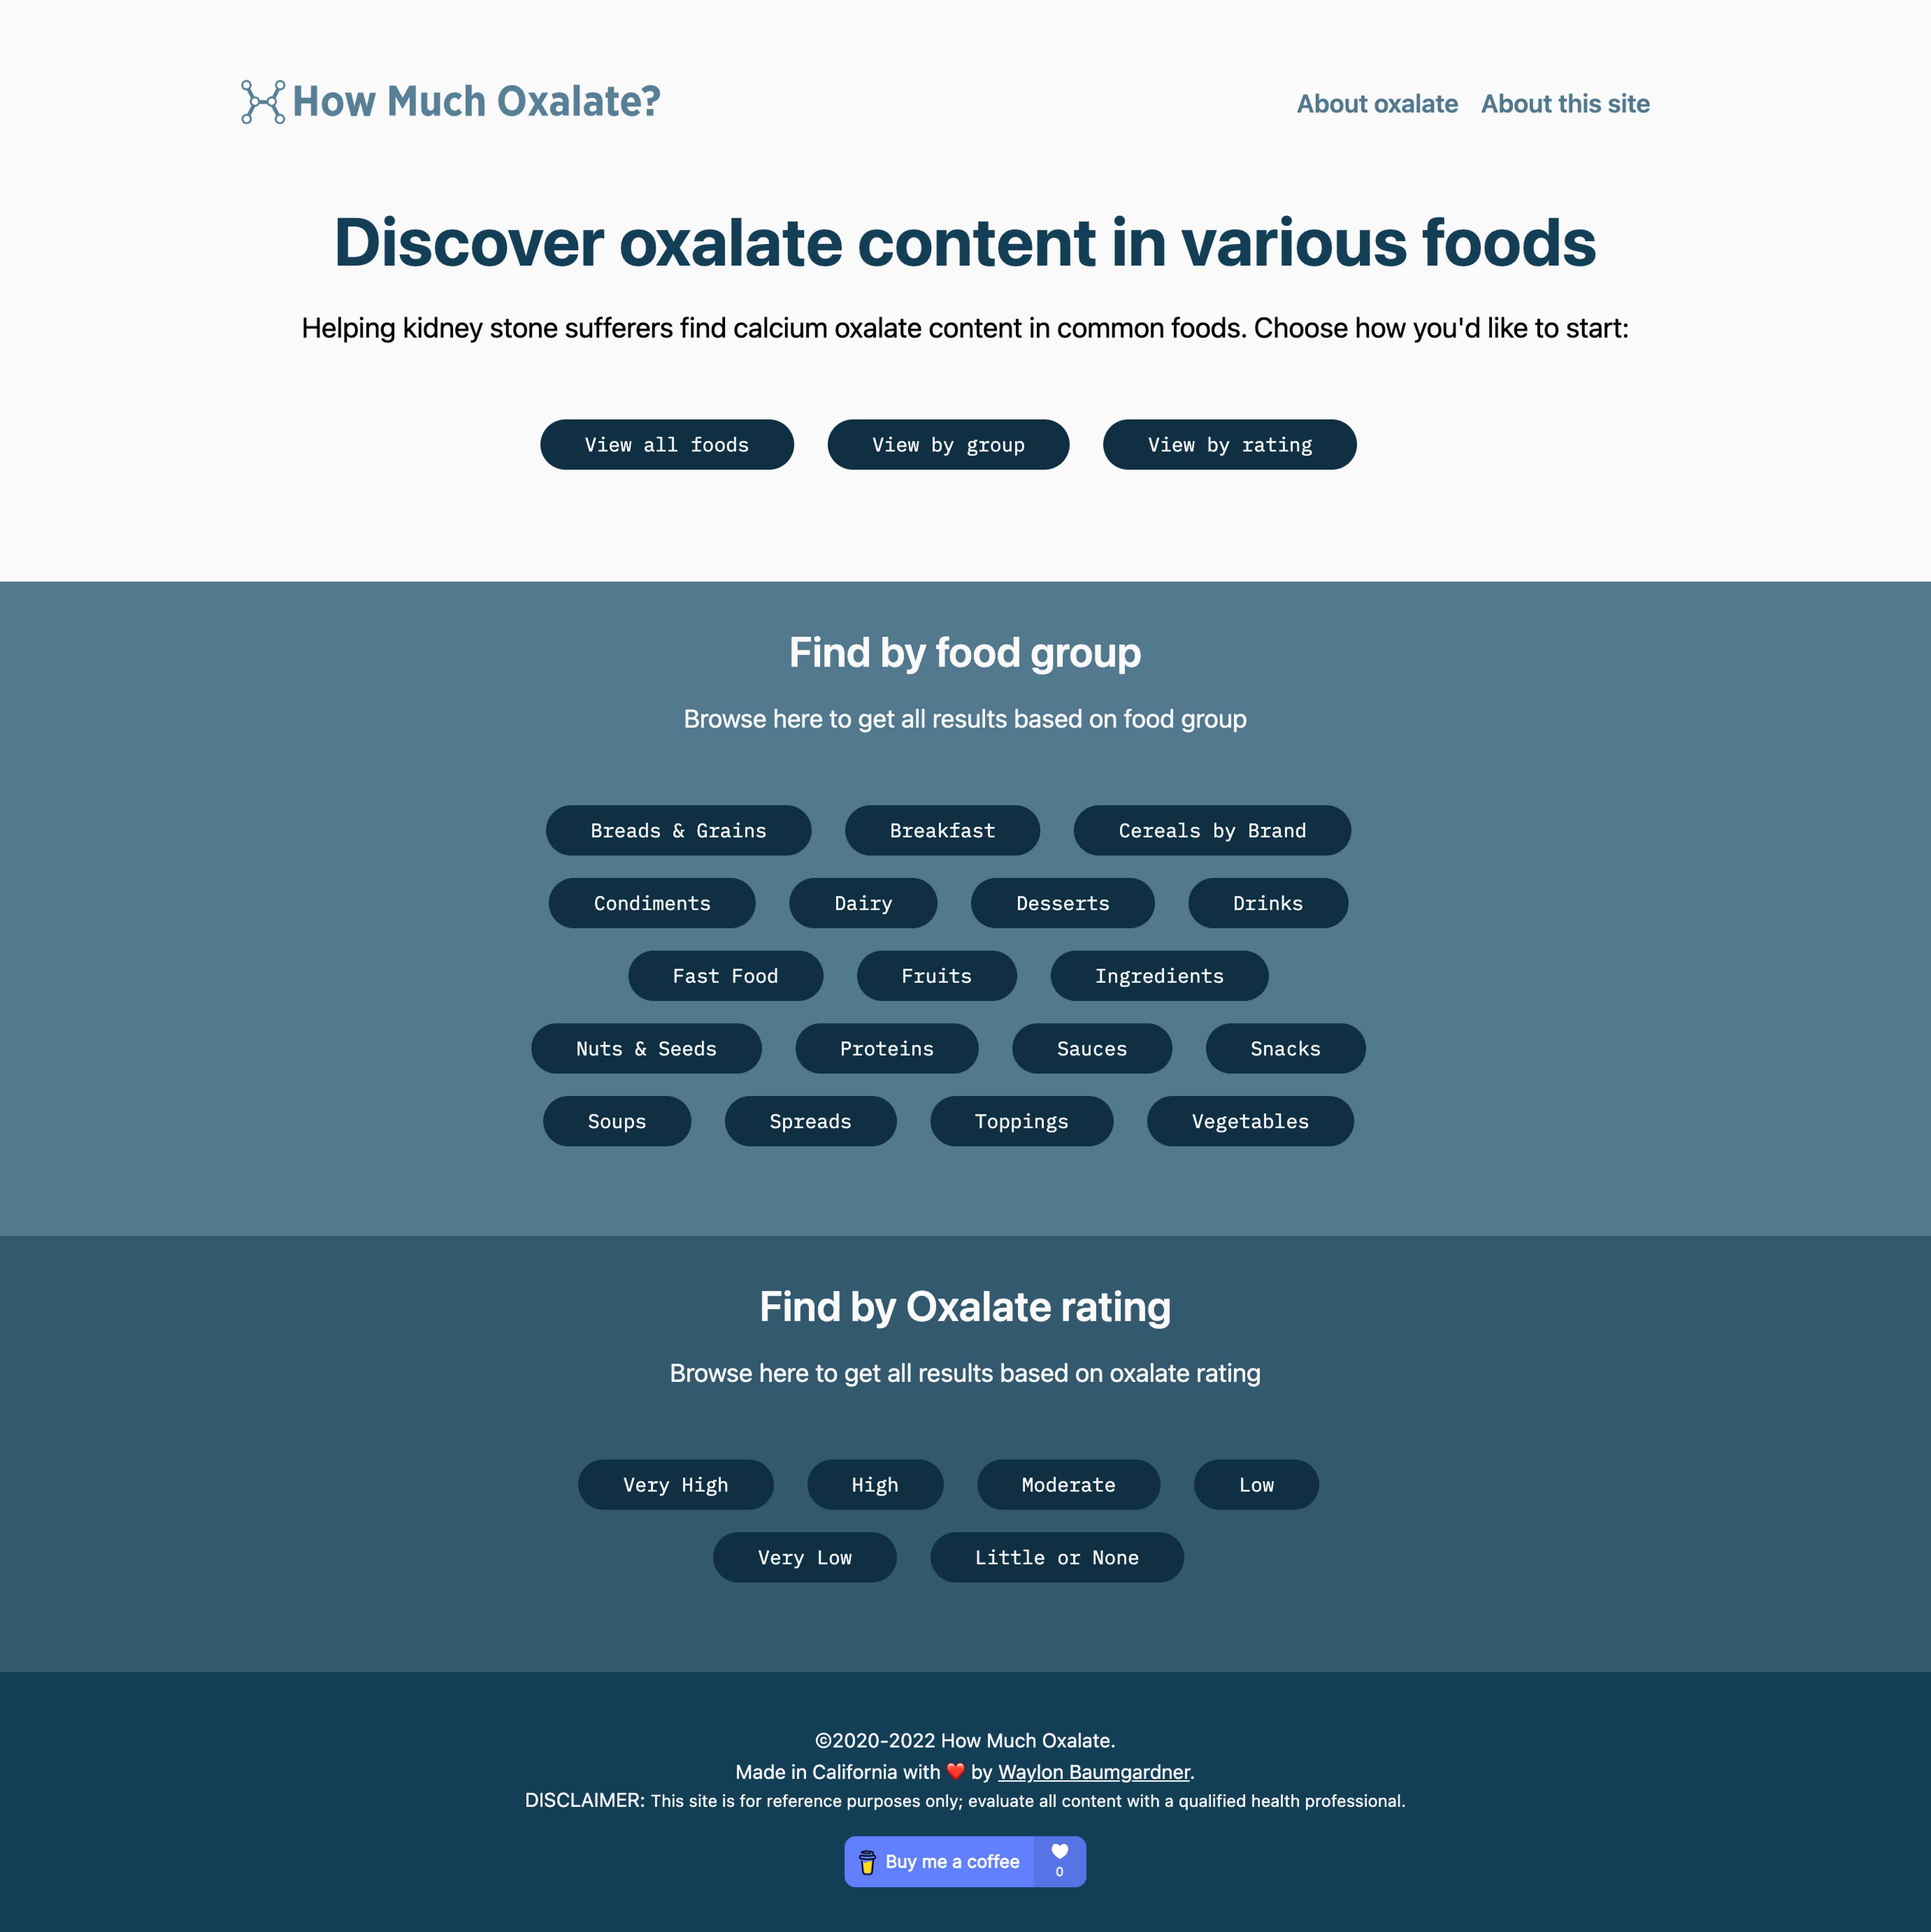Image resolution: width=1931 pixels, height=1932 pixels.
Task: Select the Breads & Grains category
Action: (x=679, y=829)
